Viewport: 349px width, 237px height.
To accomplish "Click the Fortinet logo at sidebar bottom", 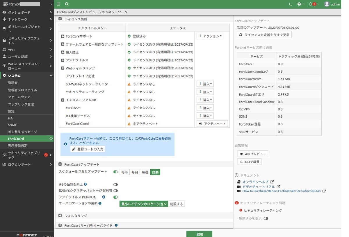I will 26,235.
